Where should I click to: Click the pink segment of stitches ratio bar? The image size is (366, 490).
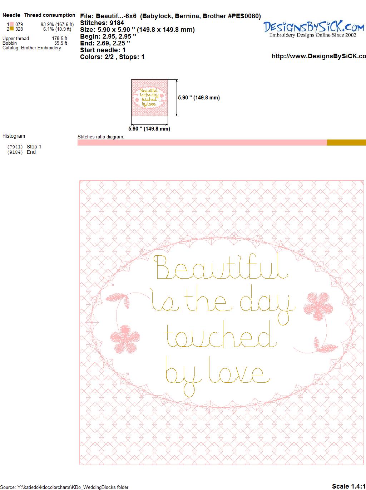click(x=202, y=142)
